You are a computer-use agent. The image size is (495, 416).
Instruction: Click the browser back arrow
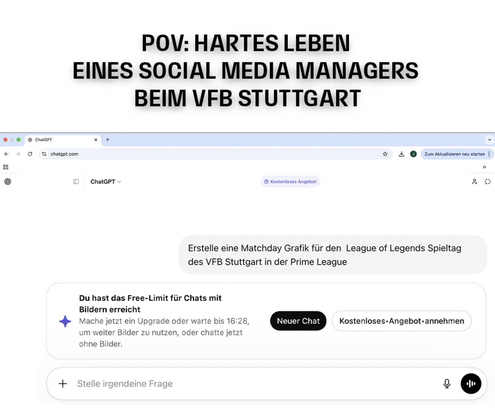[x=6, y=154]
